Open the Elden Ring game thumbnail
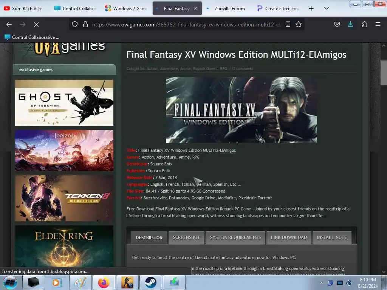 [64, 246]
